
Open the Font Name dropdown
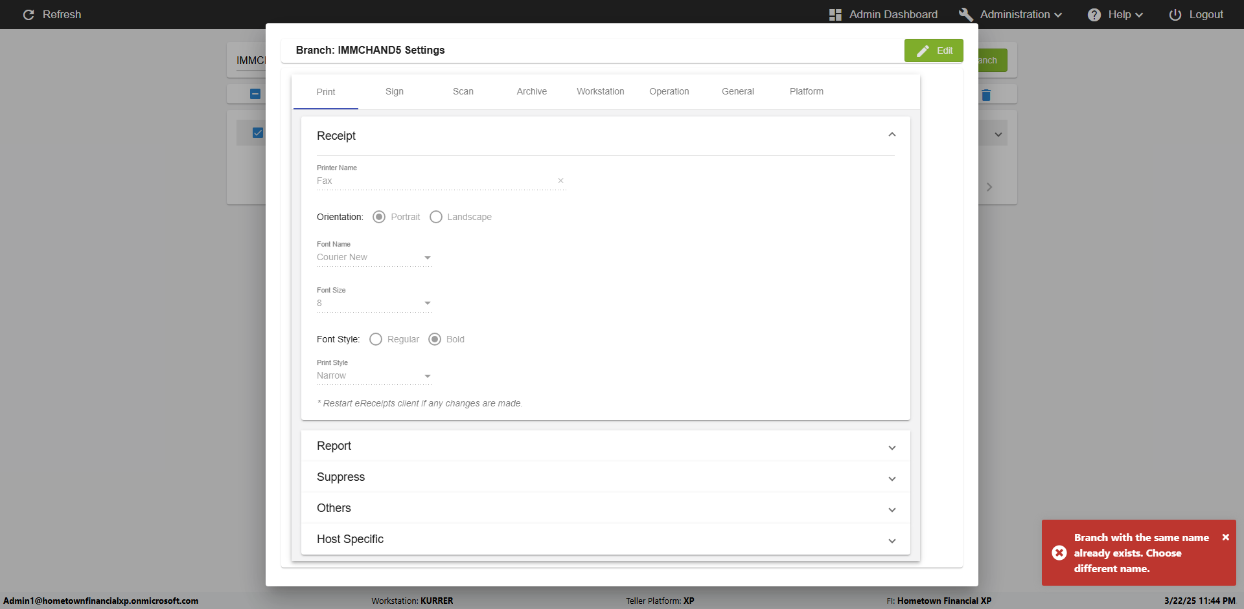(x=374, y=258)
